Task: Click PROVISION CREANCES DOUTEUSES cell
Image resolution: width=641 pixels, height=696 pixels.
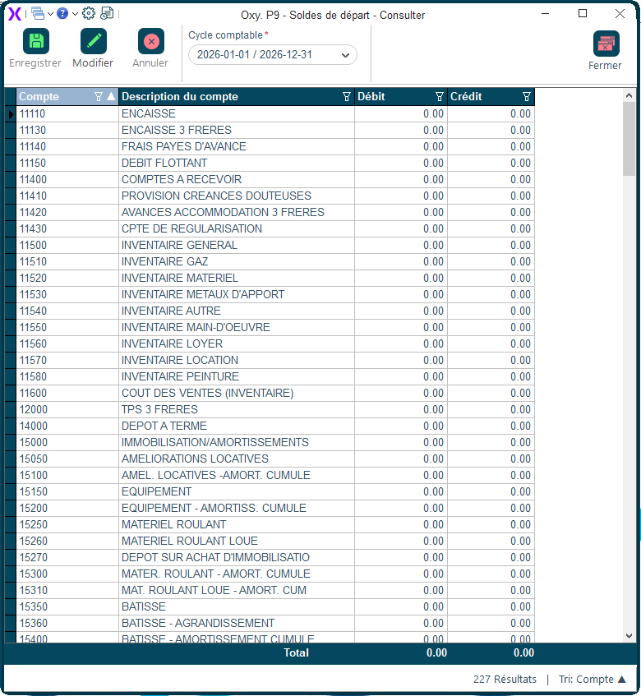Action: 237,196
